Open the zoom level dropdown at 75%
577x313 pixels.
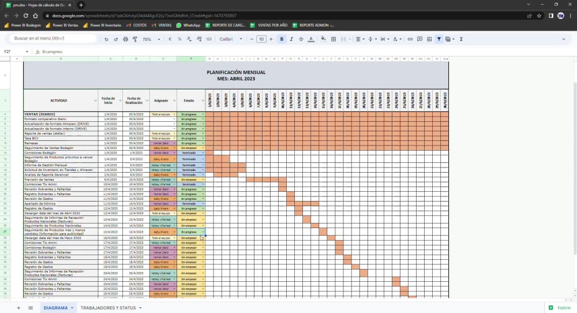[151, 39]
